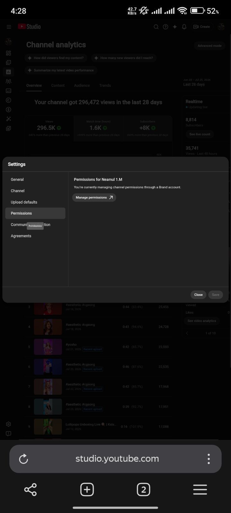Open a new browser tab
This screenshot has width=231, height=513.
(87, 490)
